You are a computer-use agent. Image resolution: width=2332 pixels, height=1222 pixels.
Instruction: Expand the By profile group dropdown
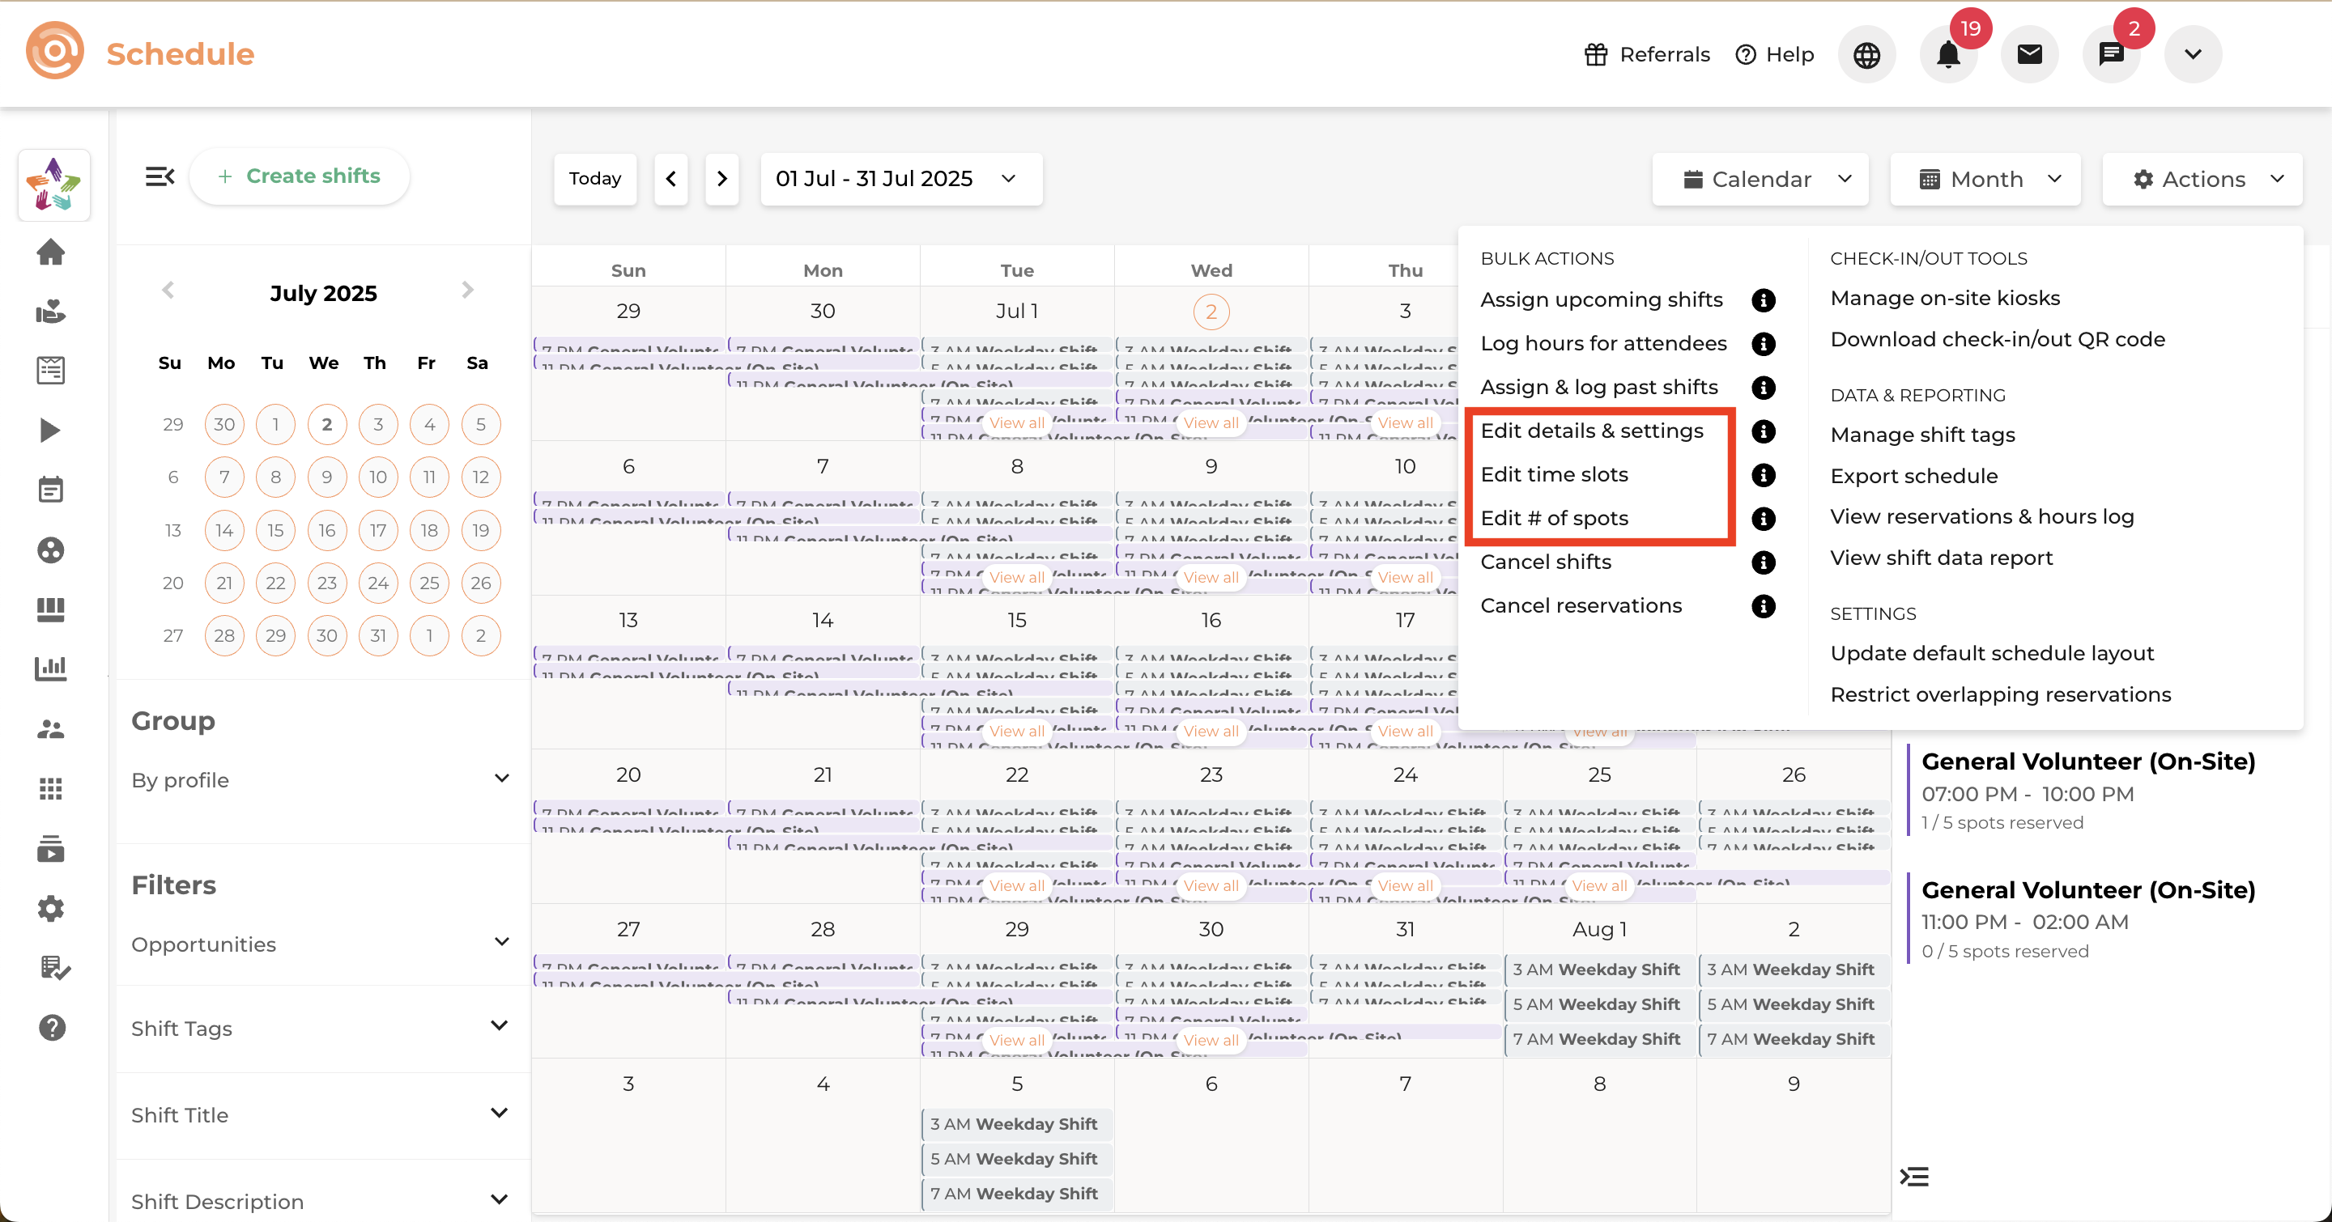321,779
